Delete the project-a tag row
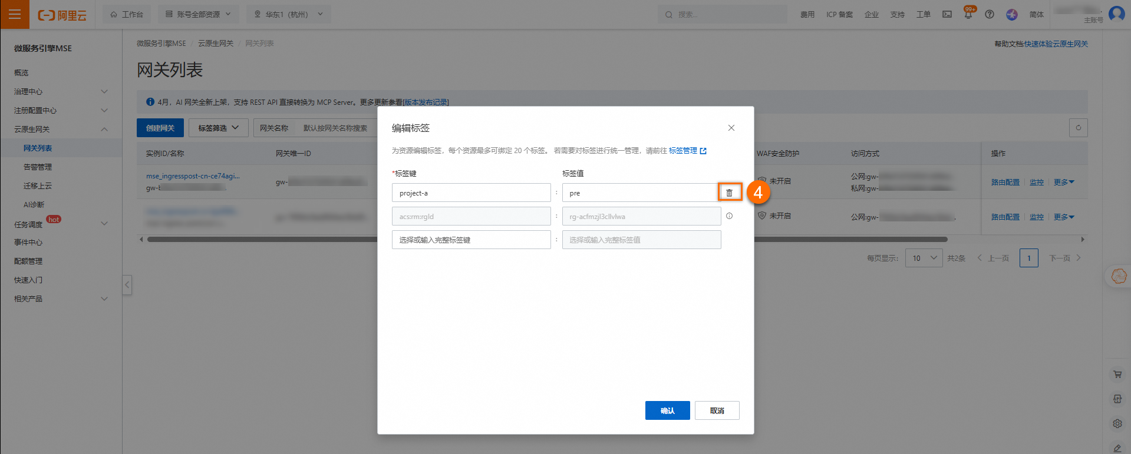This screenshot has height=454, width=1131. pyautogui.click(x=729, y=193)
